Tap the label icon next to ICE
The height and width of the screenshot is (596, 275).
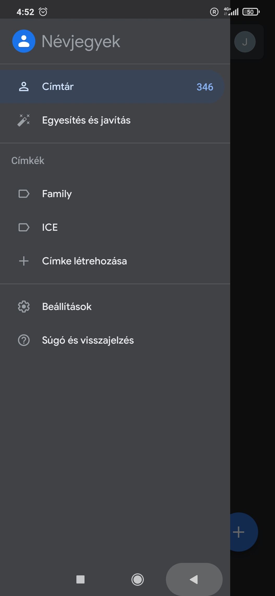point(24,227)
